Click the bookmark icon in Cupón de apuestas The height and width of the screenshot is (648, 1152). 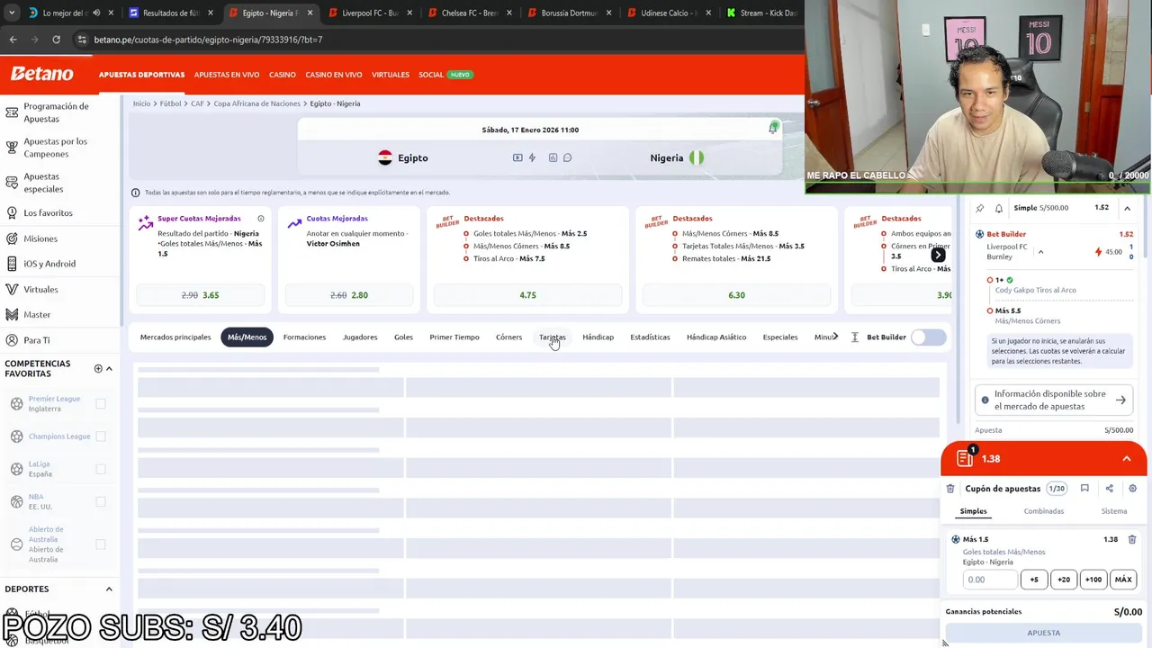click(1084, 489)
